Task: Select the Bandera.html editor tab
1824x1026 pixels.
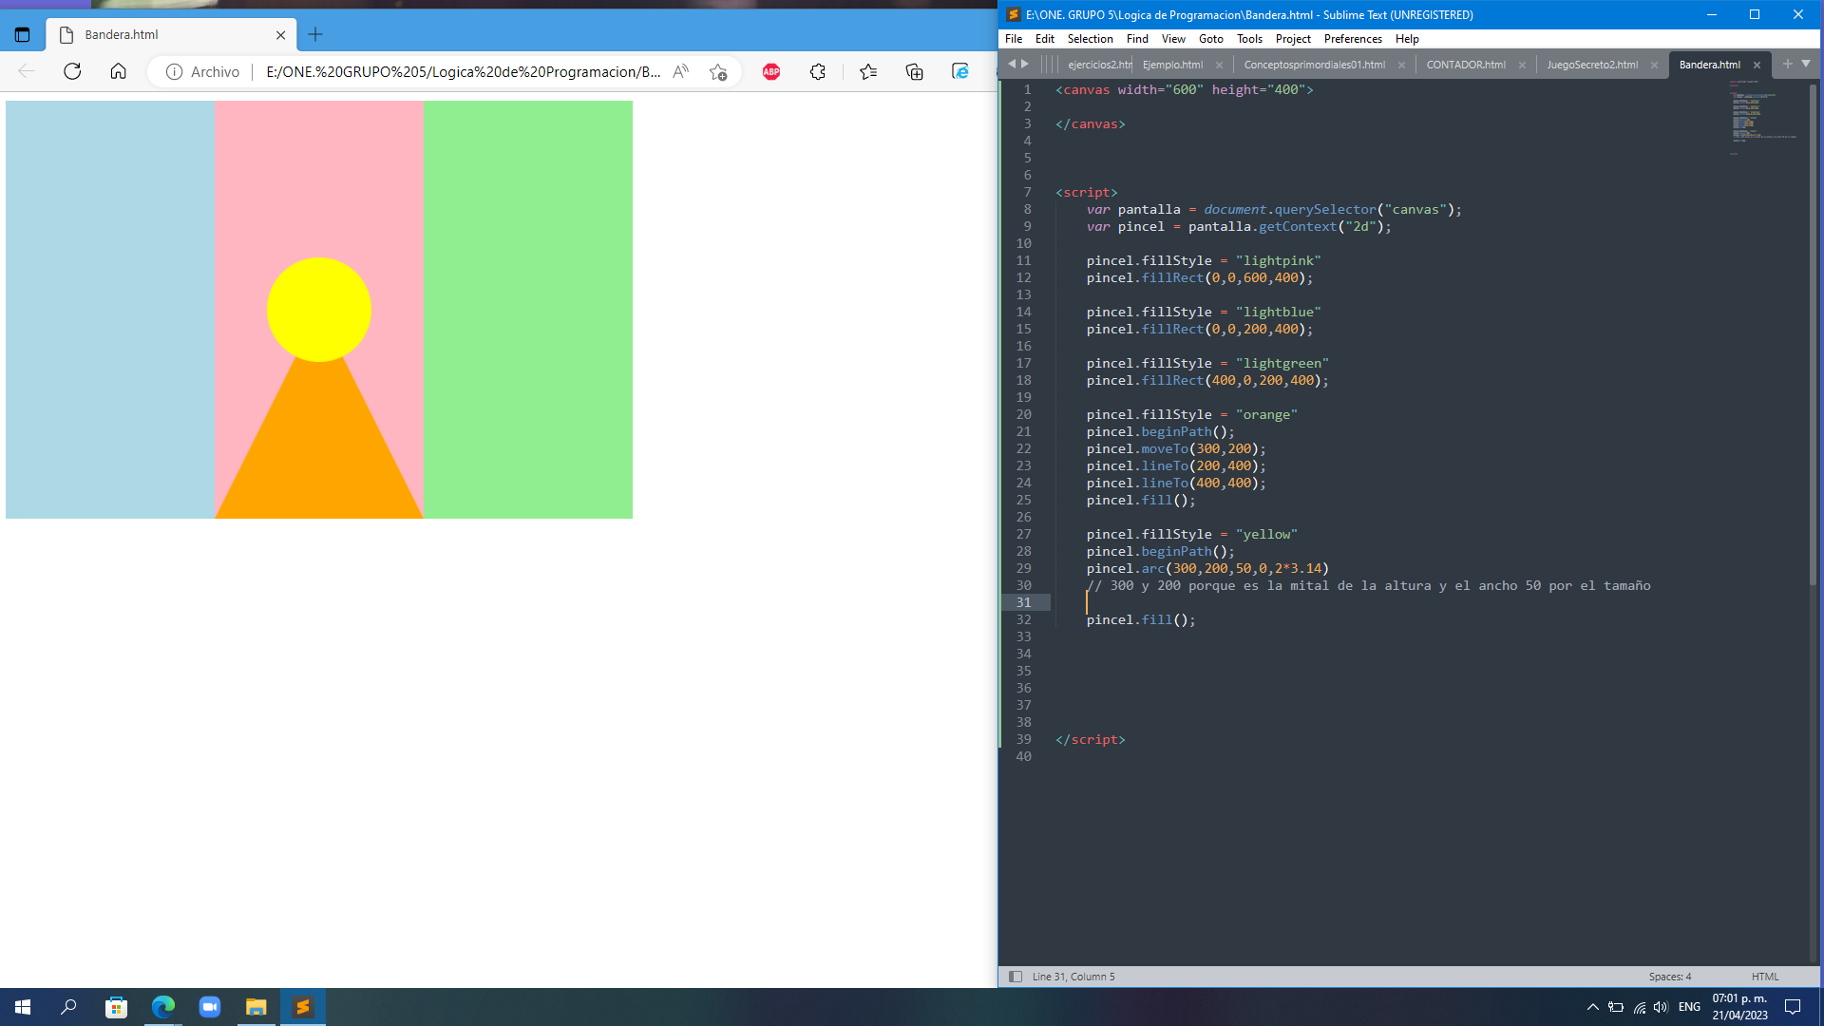Action: tap(1709, 65)
